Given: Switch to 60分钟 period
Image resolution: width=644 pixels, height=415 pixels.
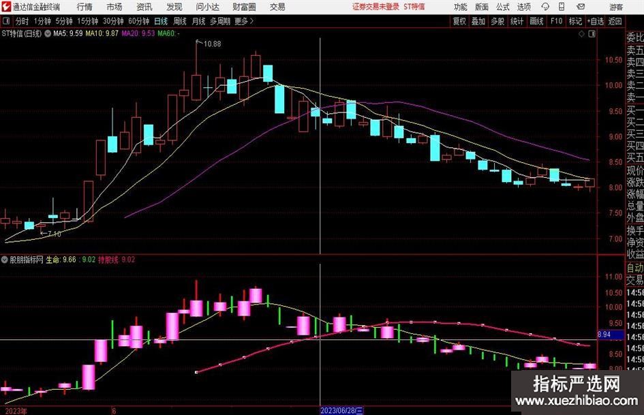Looking at the screenshot, I should tap(138, 21).
